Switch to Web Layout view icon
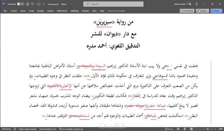The image size is (224, 131). tap(191, 129)
